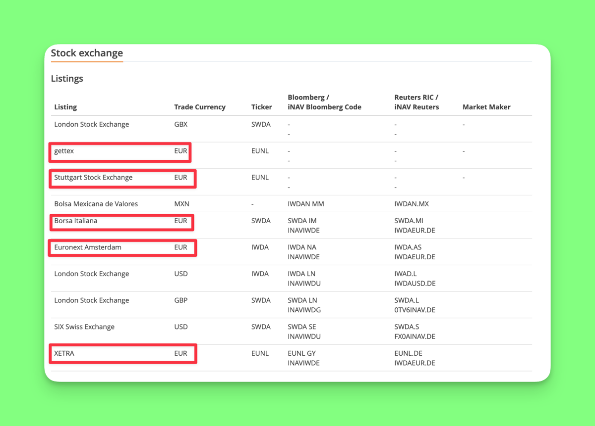The width and height of the screenshot is (595, 426).
Task: Click the Trade Currency column header
Action: 199,107
